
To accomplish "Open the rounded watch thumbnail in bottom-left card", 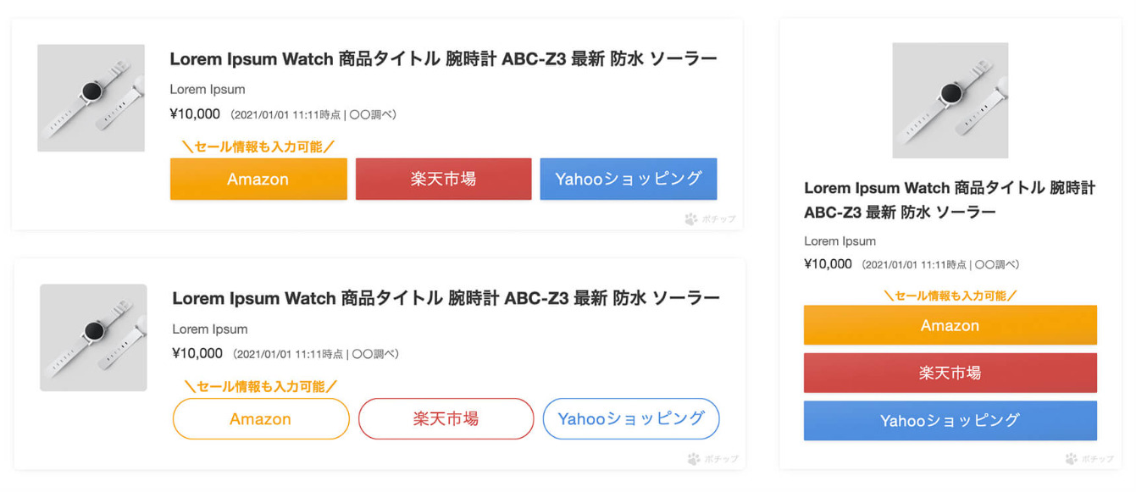I will (x=94, y=338).
